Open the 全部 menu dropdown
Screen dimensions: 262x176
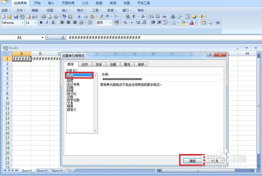[6, 10]
